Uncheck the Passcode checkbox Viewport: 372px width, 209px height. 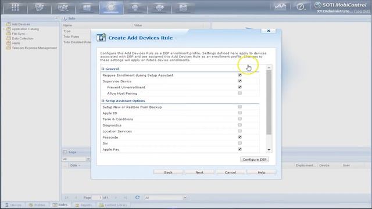(x=240, y=137)
